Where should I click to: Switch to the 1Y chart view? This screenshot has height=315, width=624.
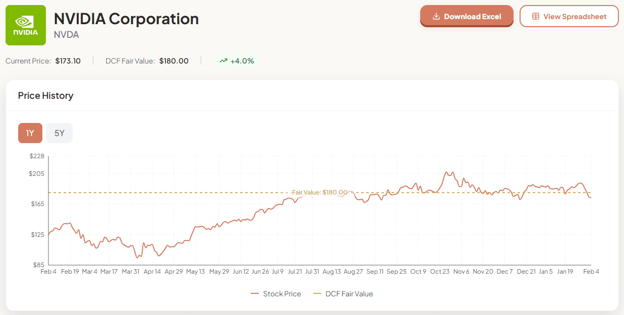[x=30, y=133]
